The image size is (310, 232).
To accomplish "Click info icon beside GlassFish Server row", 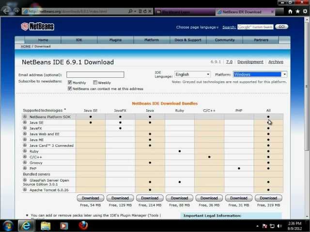I will click(x=25, y=180).
